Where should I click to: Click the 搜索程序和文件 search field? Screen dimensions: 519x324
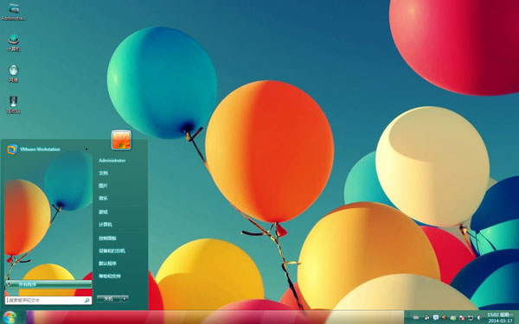(x=48, y=300)
